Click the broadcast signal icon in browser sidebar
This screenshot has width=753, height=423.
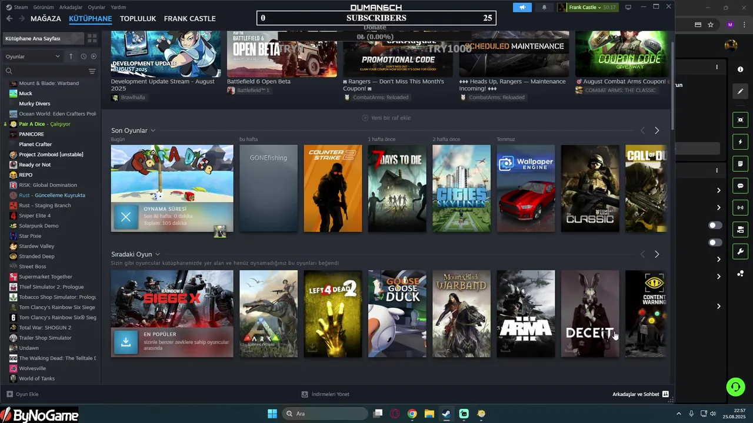[740, 207]
